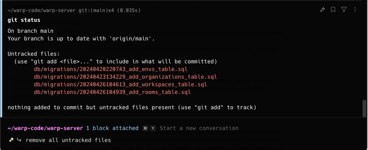Click the '1 block attached' label

click(112, 128)
